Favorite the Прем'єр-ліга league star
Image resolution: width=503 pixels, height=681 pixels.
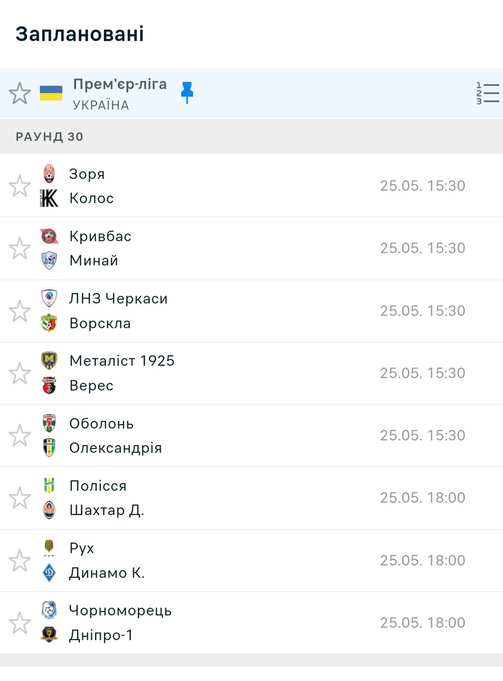point(20,93)
